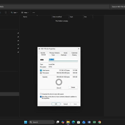Click the Task View taskbar icon
This screenshot has width=125, height=125.
[x=57, y=122]
